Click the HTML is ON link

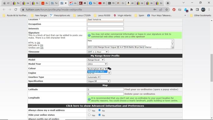click(38, 43)
